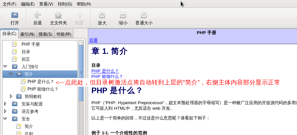
Task: Click the 普通大小 (Normal size) toolbar icon
Action: point(144,15)
